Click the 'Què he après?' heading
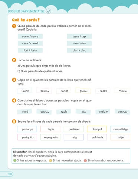138x179 pixels. point(26,20)
